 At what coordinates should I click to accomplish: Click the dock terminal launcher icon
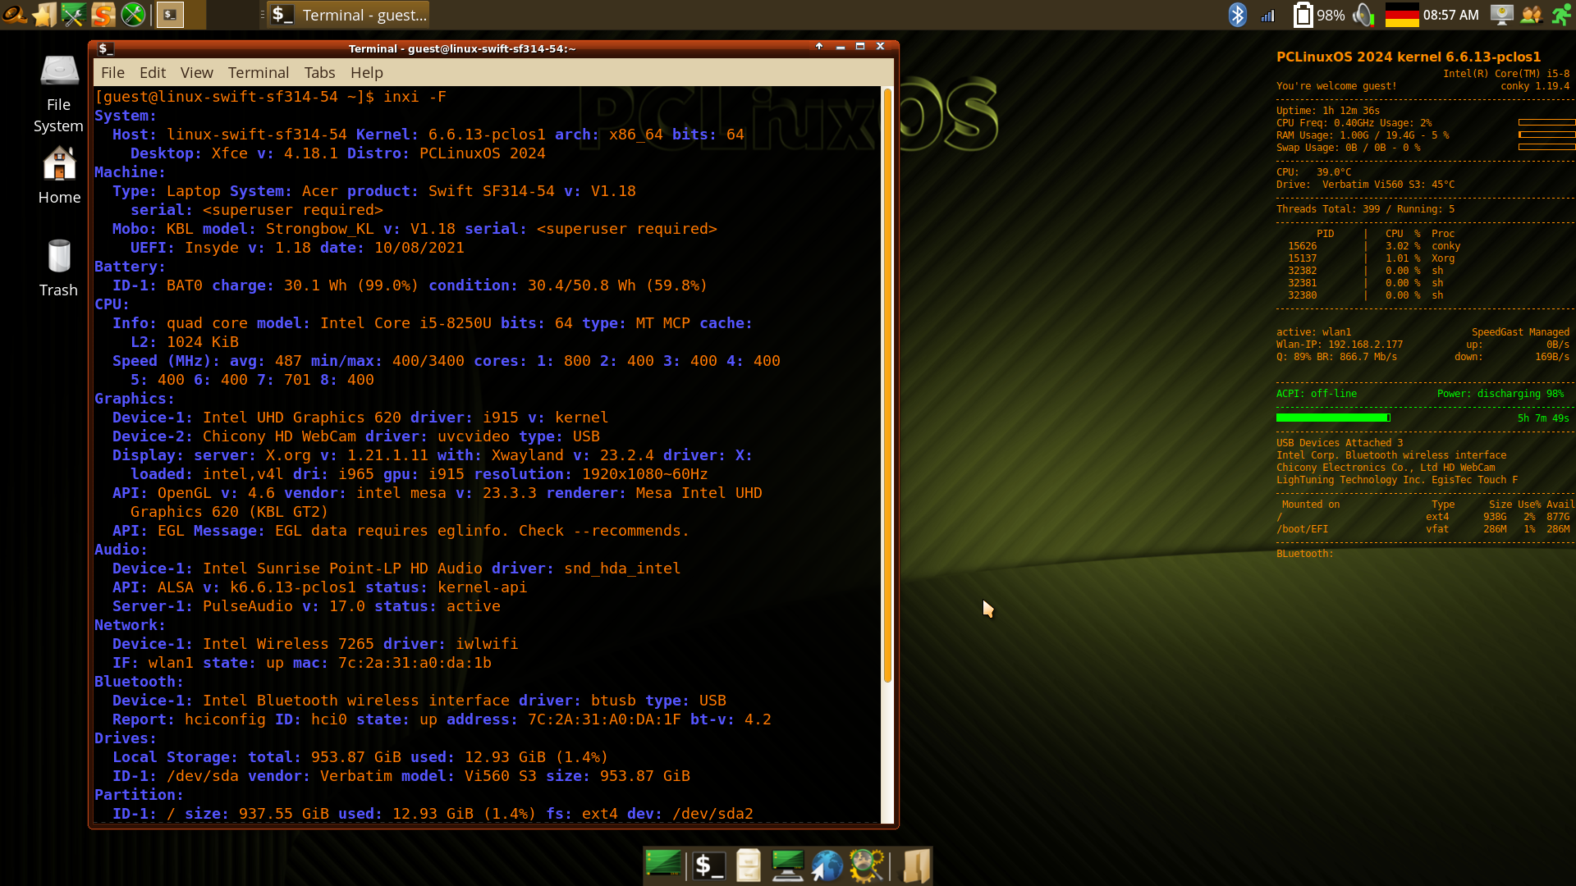coord(708,865)
